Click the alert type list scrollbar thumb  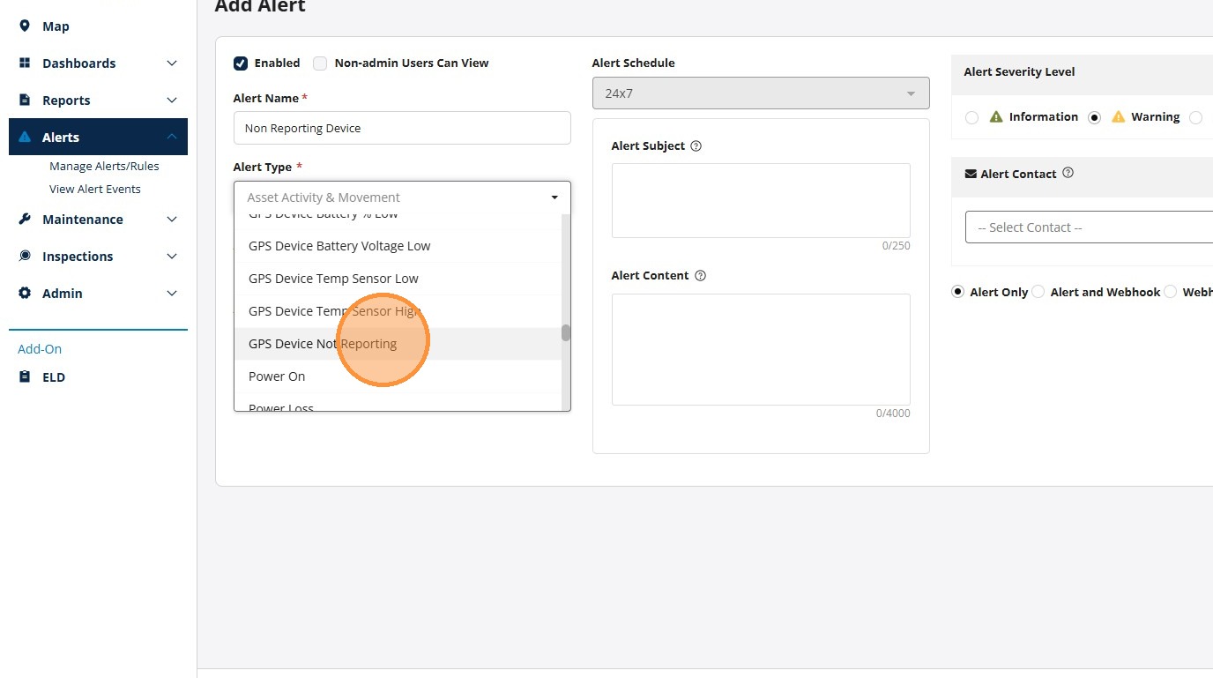pos(566,332)
